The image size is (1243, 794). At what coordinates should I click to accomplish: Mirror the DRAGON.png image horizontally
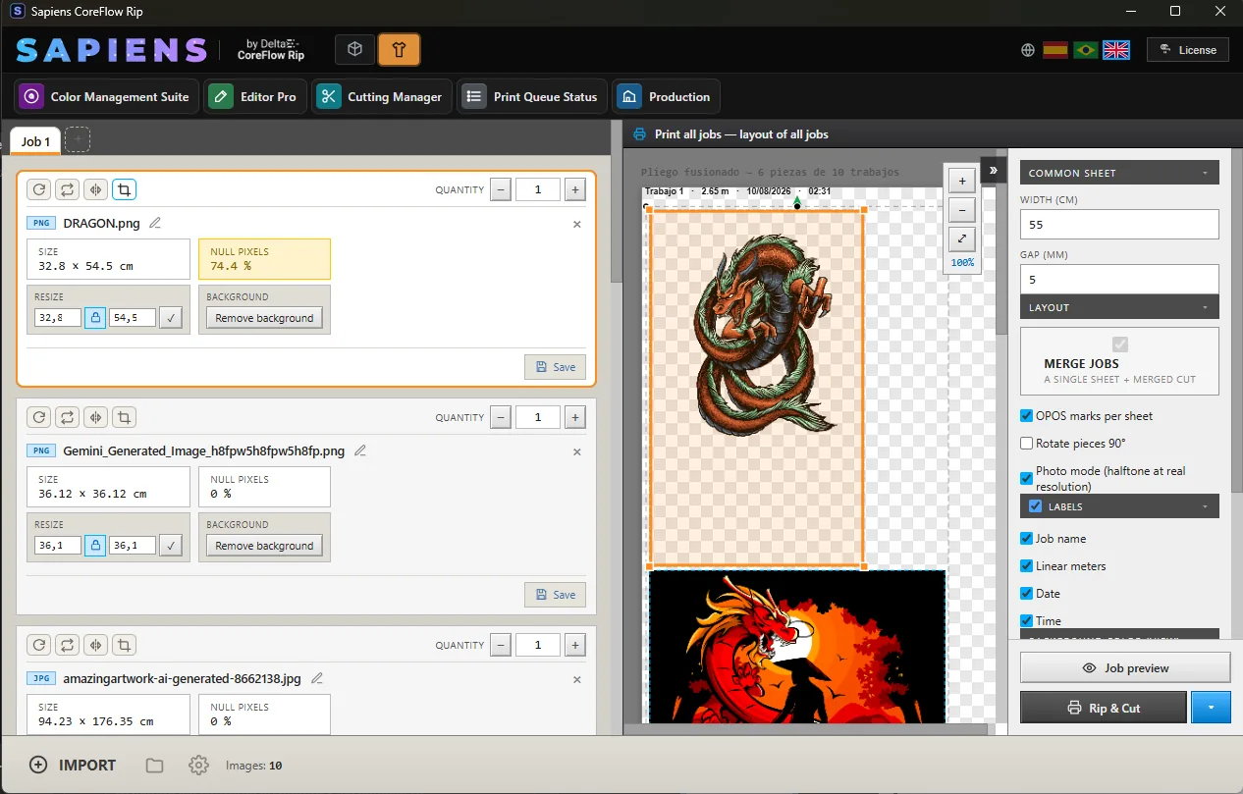(95, 190)
